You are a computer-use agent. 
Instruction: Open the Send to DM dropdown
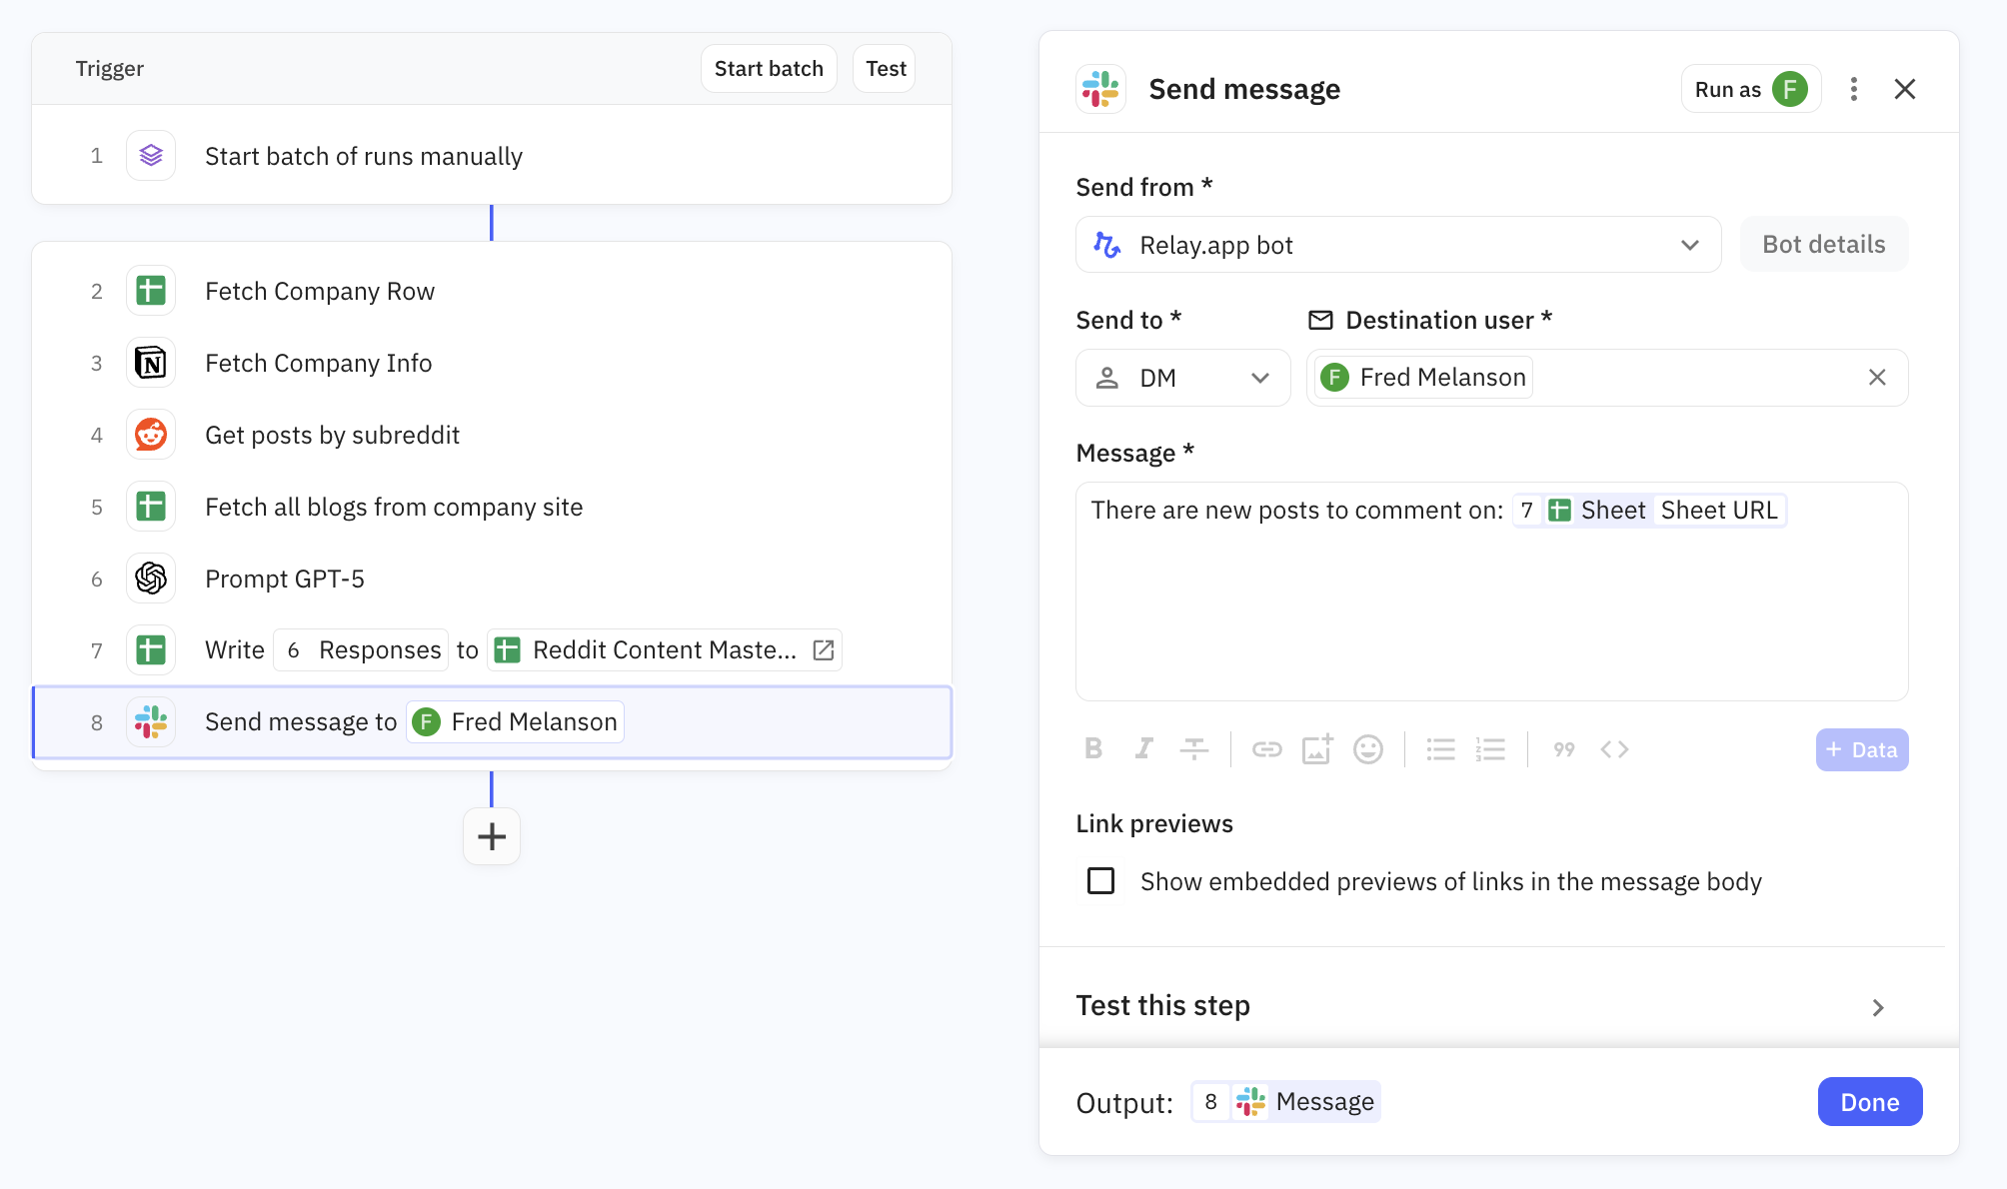pyautogui.click(x=1182, y=378)
